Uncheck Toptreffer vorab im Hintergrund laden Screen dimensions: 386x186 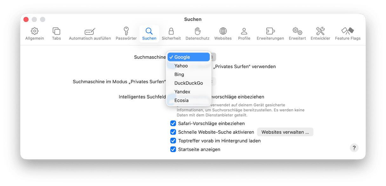pyautogui.click(x=173, y=141)
